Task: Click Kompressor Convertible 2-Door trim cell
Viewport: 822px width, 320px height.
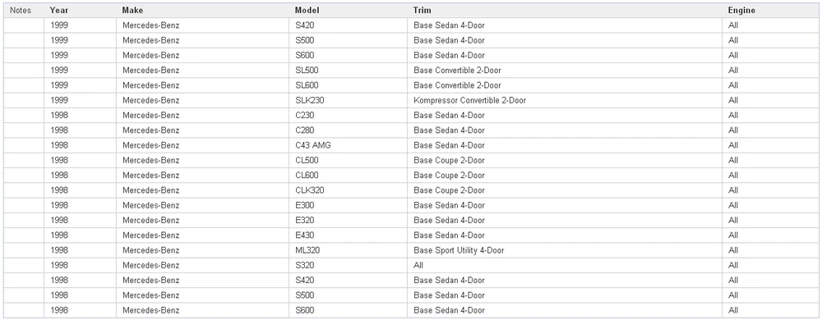Action: coord(565,100)
